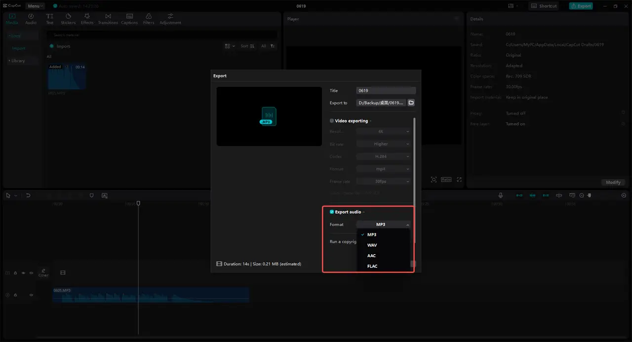Click the timeline zoom in icon
This screenshot has height=342, width=632.
[x=624, y=195]
